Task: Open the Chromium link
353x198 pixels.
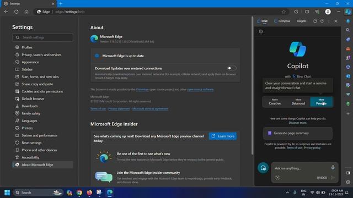Action: [x=142, y=89]
